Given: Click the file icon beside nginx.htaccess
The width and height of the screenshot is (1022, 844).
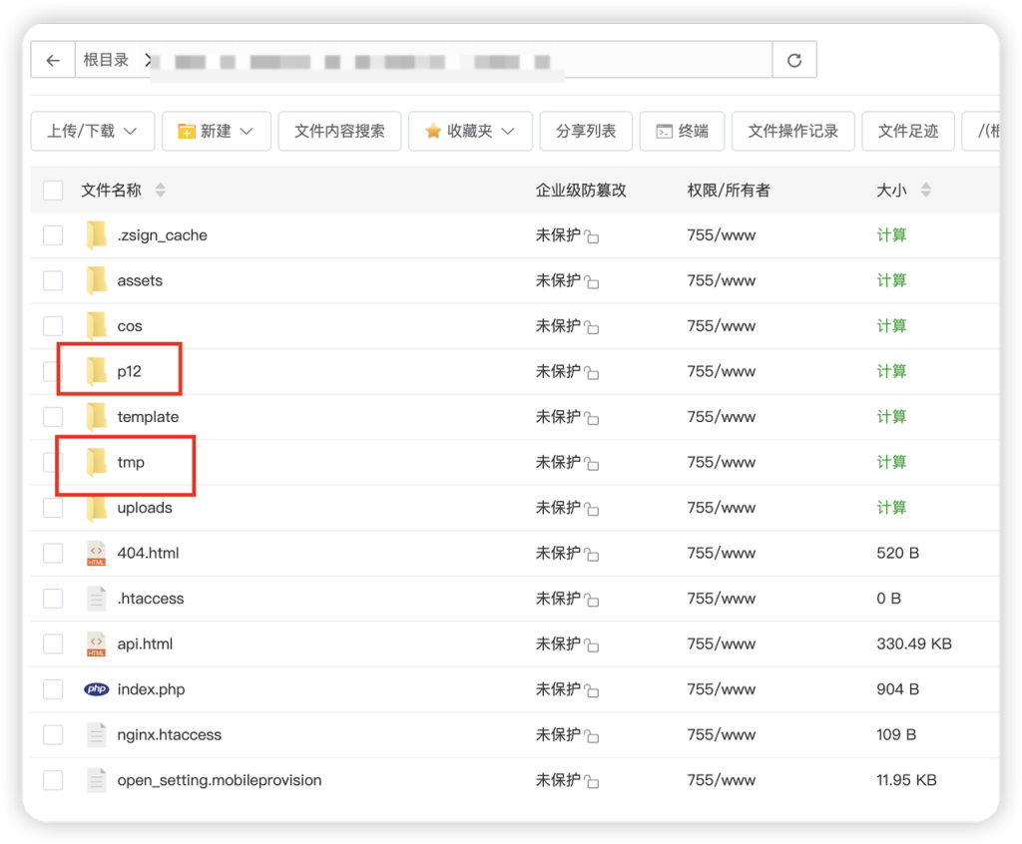Looking at the screenshot, I should click(96, 734).
